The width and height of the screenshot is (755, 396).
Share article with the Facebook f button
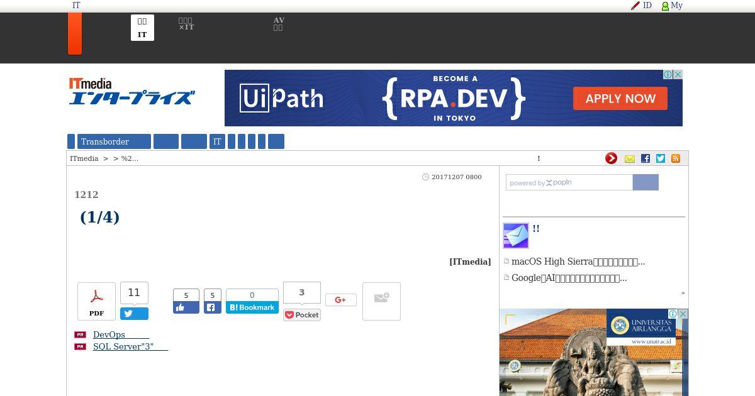pos(212,307)
